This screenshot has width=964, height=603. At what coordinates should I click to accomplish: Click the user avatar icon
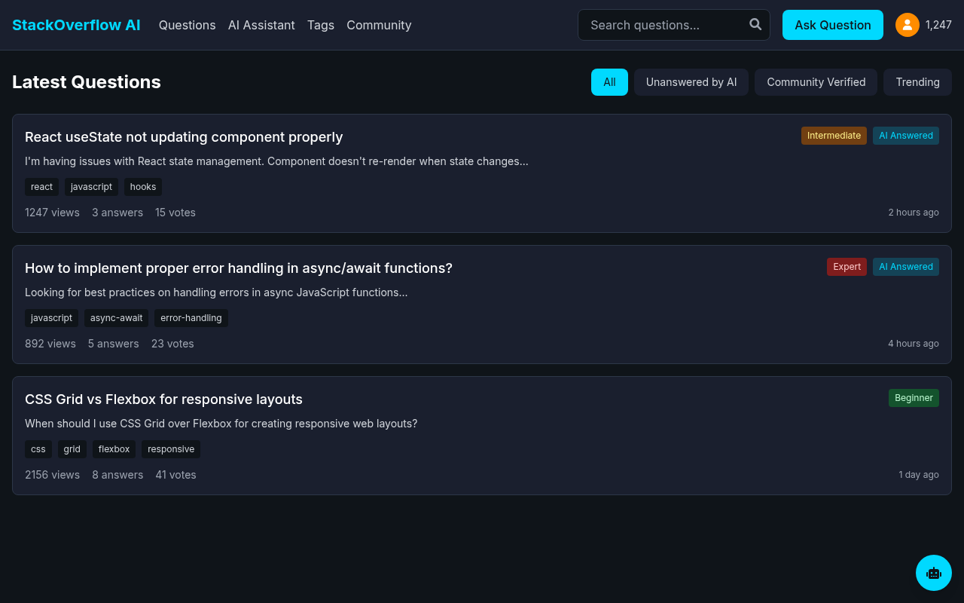click(907, 24)
